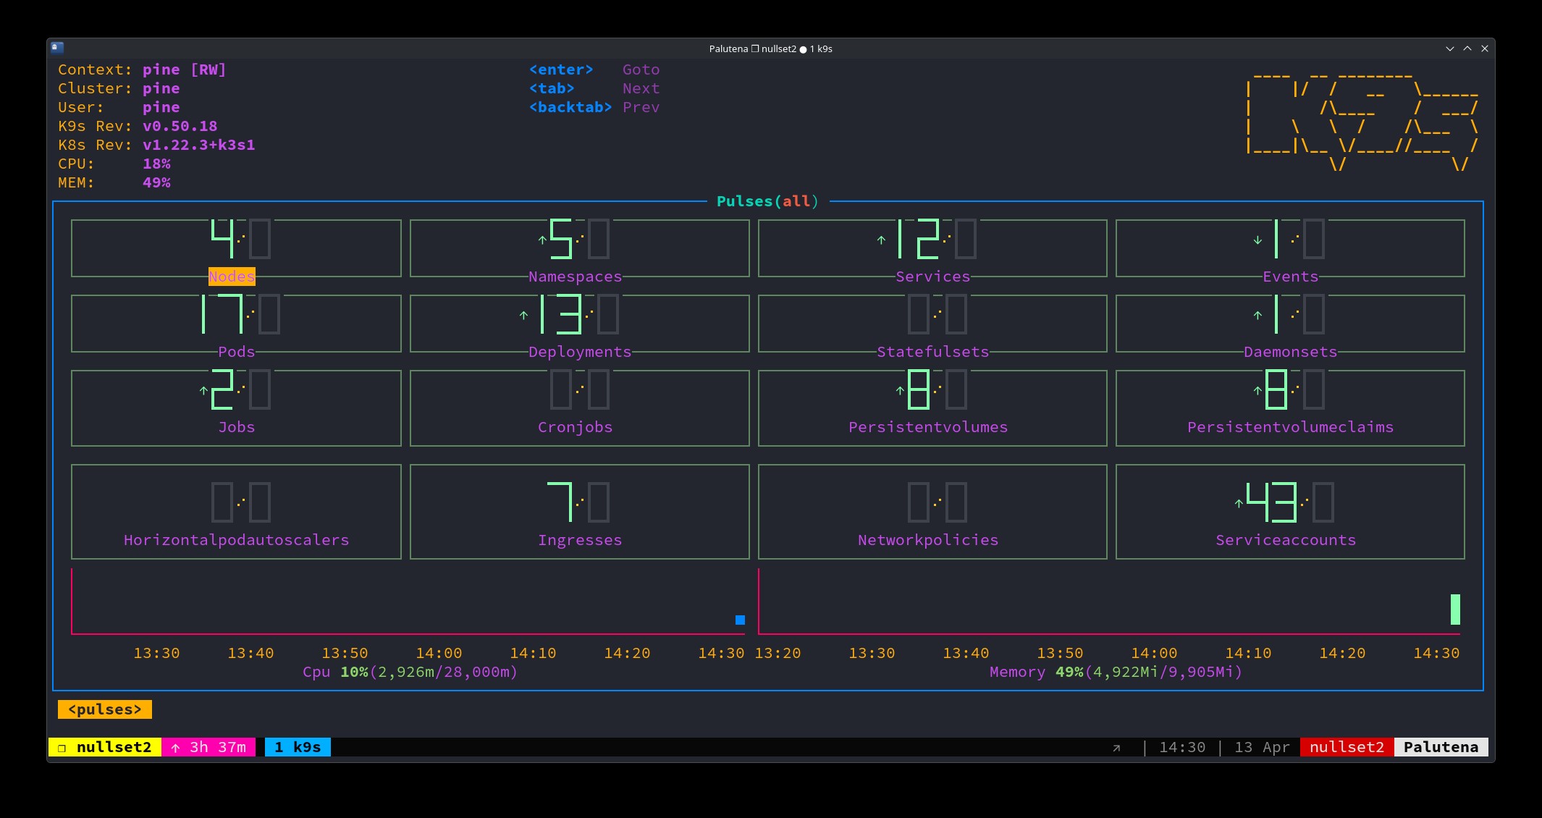The height and width of the screenshot is (818, 1542).
Task: Open the Serviceaccounts pulse panel
Action: 1289,512
